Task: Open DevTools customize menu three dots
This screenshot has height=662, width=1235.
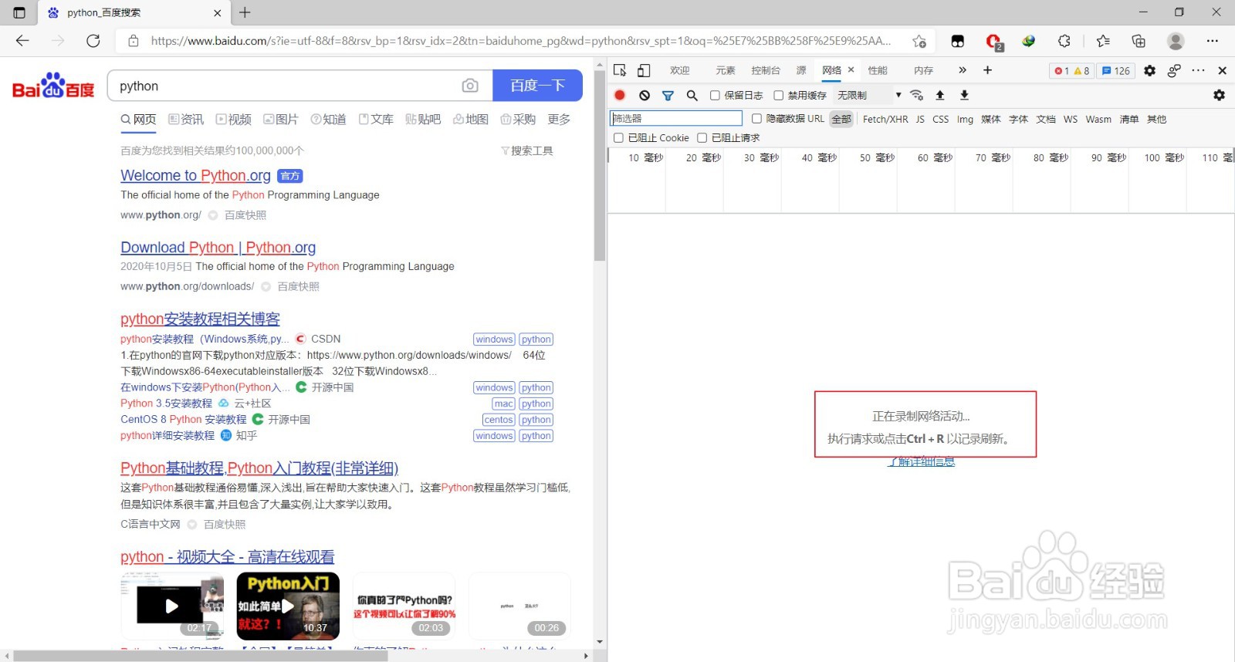Action: pos(1198,70)
